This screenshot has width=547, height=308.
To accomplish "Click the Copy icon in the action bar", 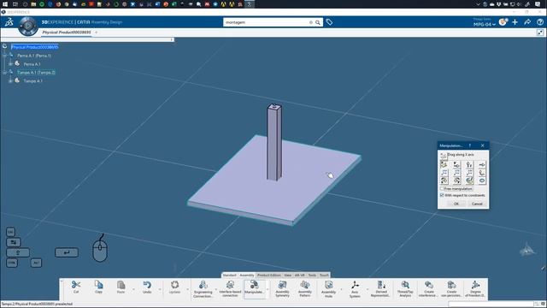I will (x=99, y=287).
